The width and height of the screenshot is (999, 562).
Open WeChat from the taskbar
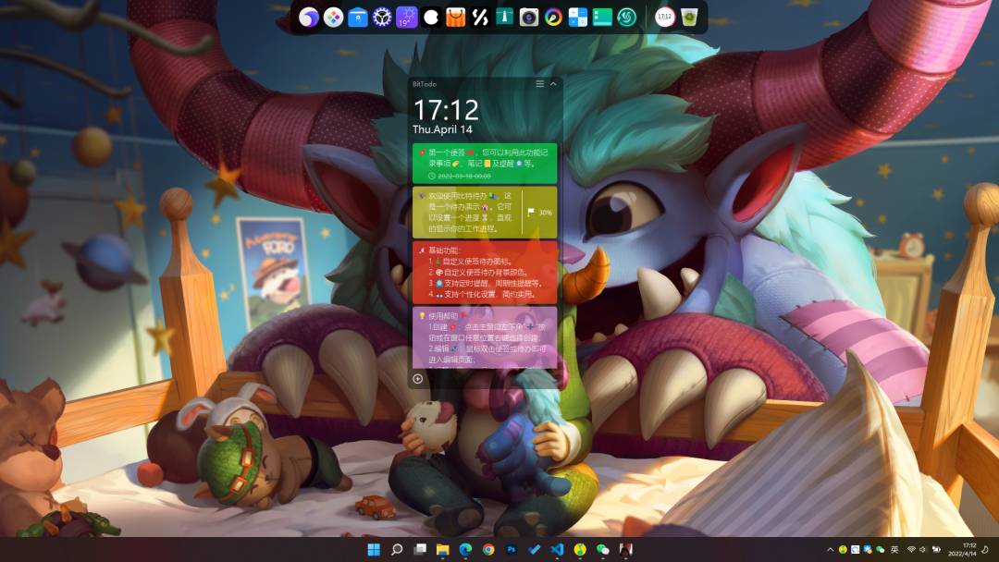pos(603,549)
